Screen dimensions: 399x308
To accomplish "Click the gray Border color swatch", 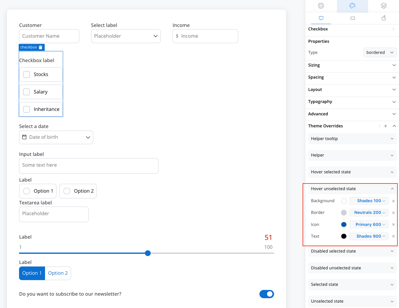I will [344, 213].
